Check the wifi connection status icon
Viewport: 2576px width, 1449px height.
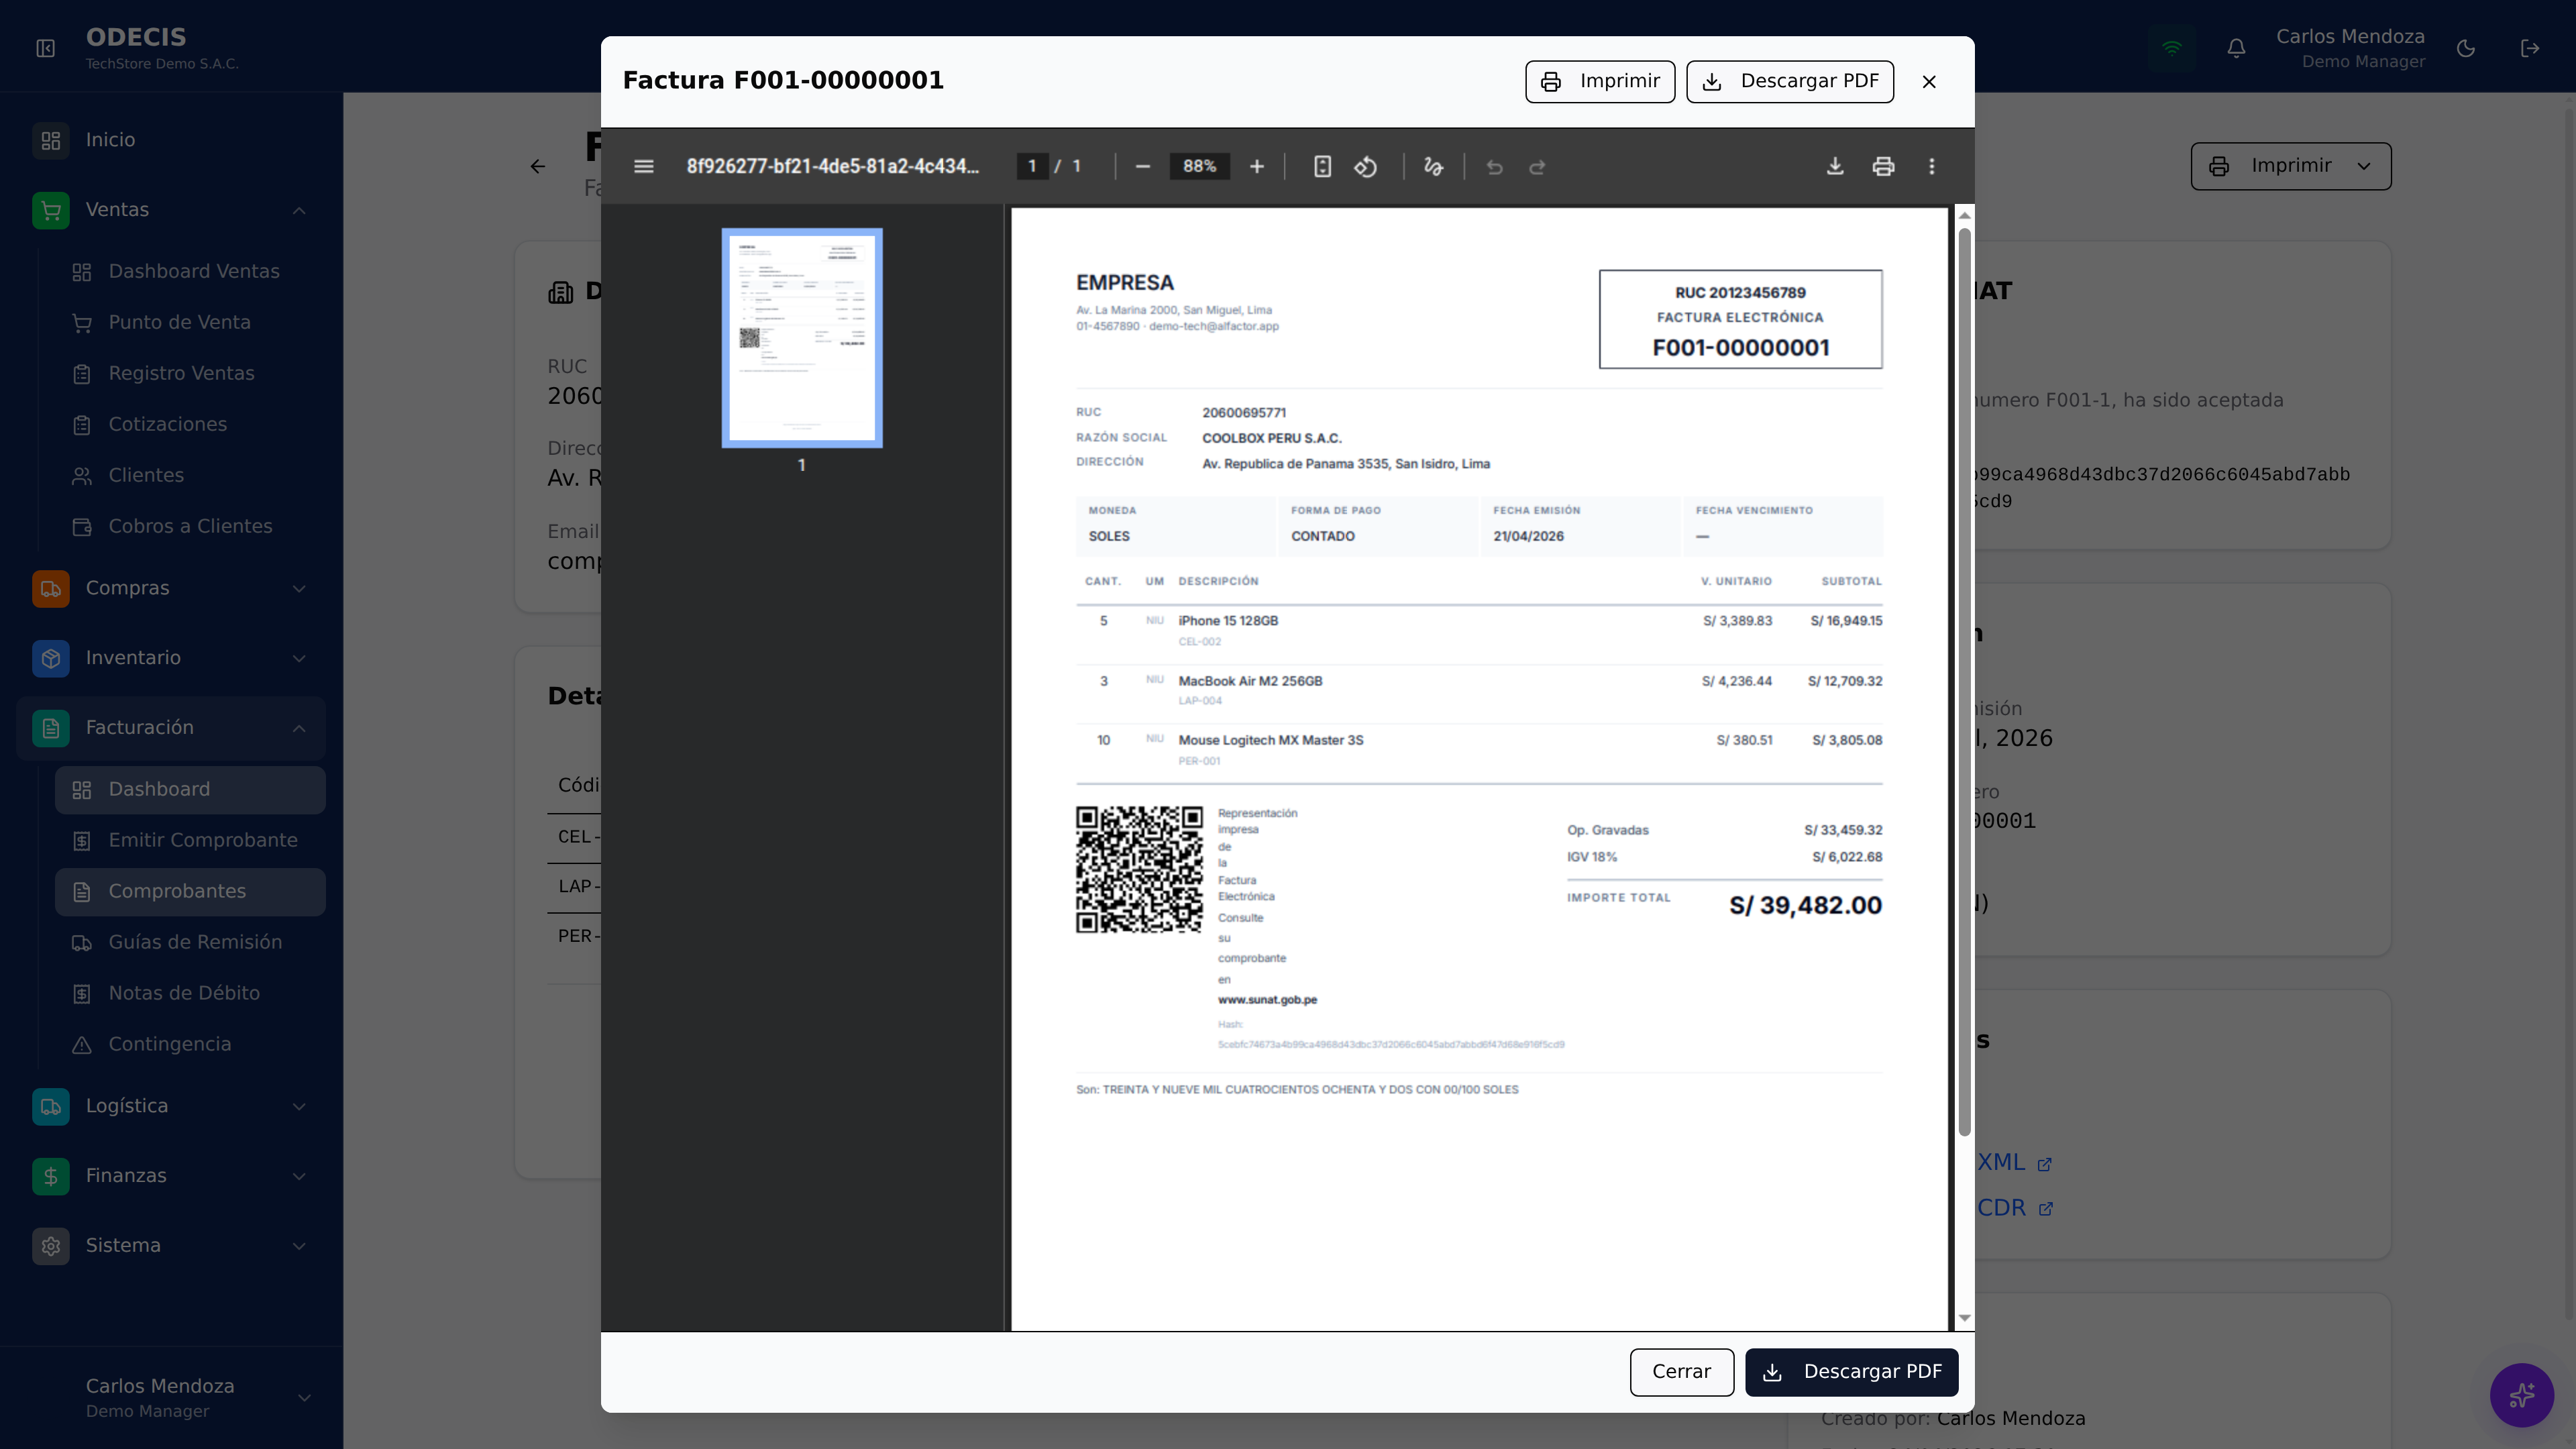point(2172,48)
